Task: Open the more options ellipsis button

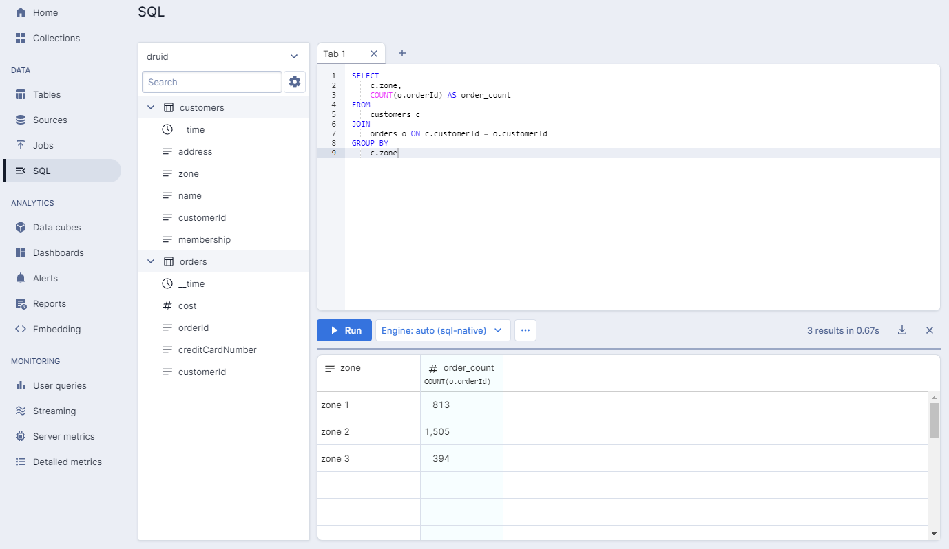Action: [525, 330]
